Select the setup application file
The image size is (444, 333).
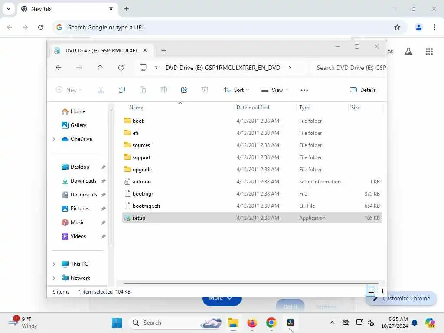[252, 218]
